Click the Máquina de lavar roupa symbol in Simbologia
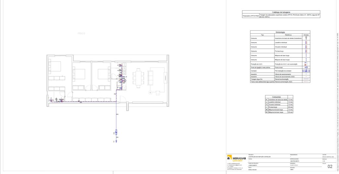Viewport: 339px width, 174px height. [x=306, y=60]
